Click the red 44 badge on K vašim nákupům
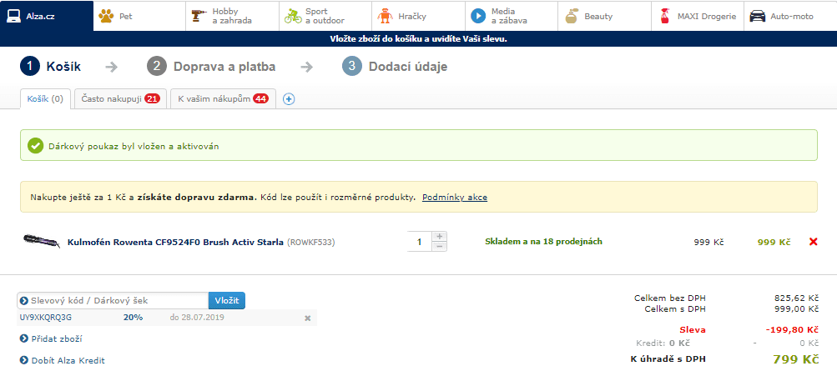Image resolution: width=837 pixels, height=386 pixels. tap(260, 98)
